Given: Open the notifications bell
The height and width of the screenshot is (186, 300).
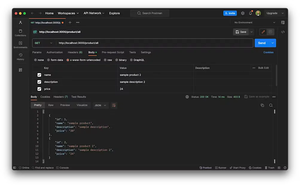Looking at the screenshot, I should [250, 13].
